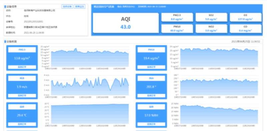Open the temperature 29.4 ℃ card

coord(22,115)
